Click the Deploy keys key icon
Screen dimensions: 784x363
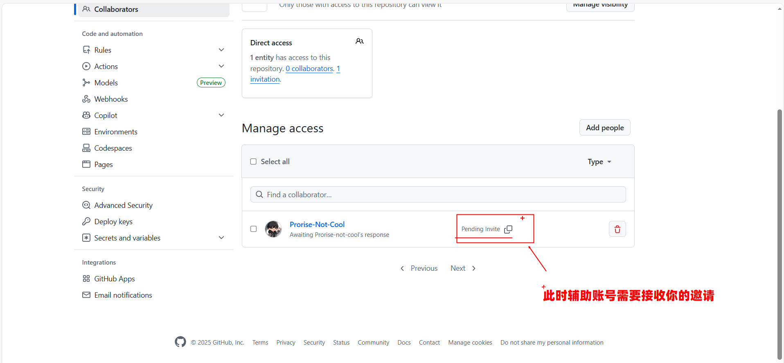[x=86, y=221]
